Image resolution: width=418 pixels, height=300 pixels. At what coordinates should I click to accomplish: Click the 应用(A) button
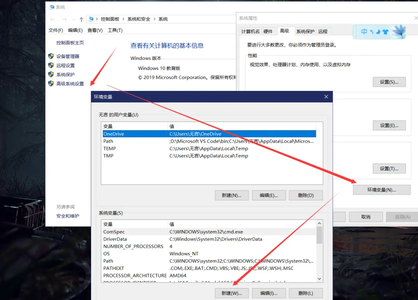tap(402, 217)
